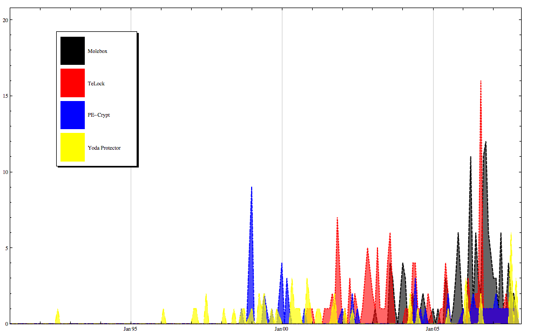The image size is (540, 335).
Task: Click the Jan 95 x-axis label
Action: (130, 329)
